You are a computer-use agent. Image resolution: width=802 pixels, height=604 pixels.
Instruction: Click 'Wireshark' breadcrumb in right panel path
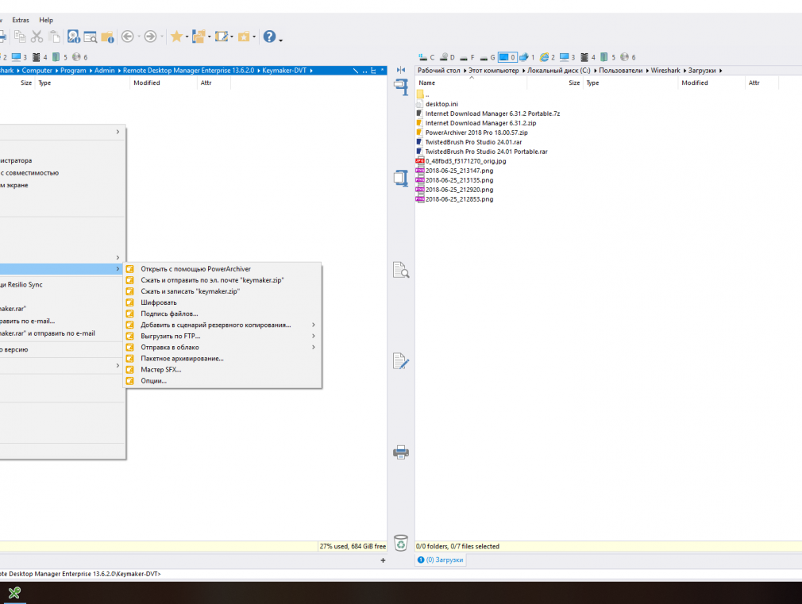click(x=665, y=71)
